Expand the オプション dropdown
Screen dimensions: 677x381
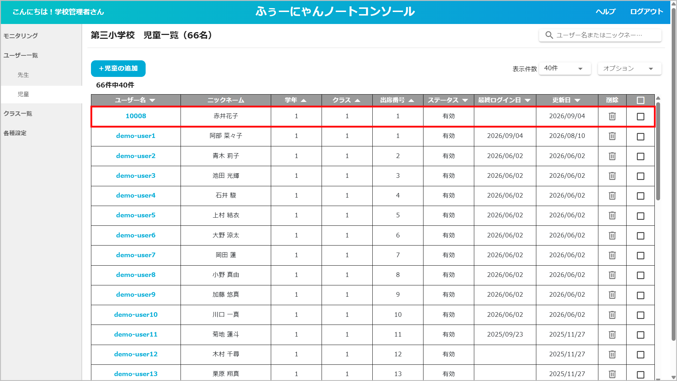coord(629,68)
